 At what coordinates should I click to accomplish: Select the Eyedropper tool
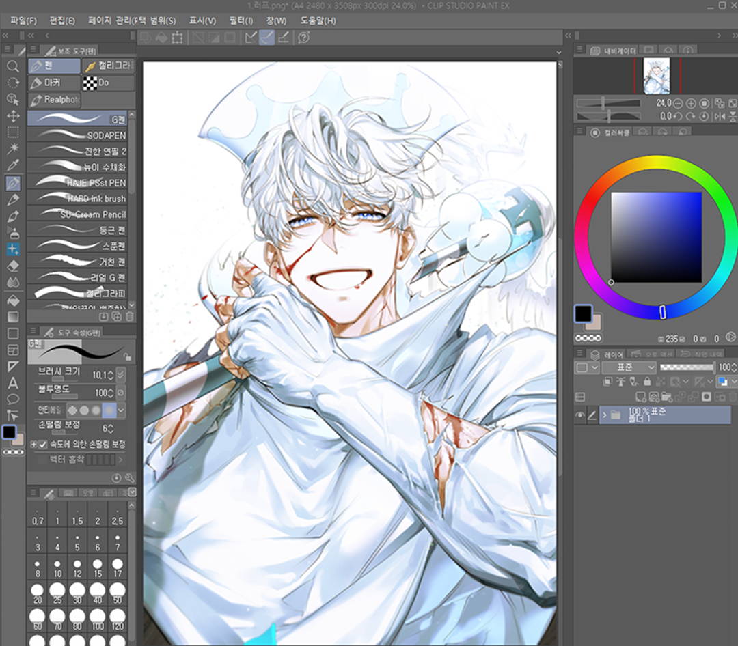[13, 165]
